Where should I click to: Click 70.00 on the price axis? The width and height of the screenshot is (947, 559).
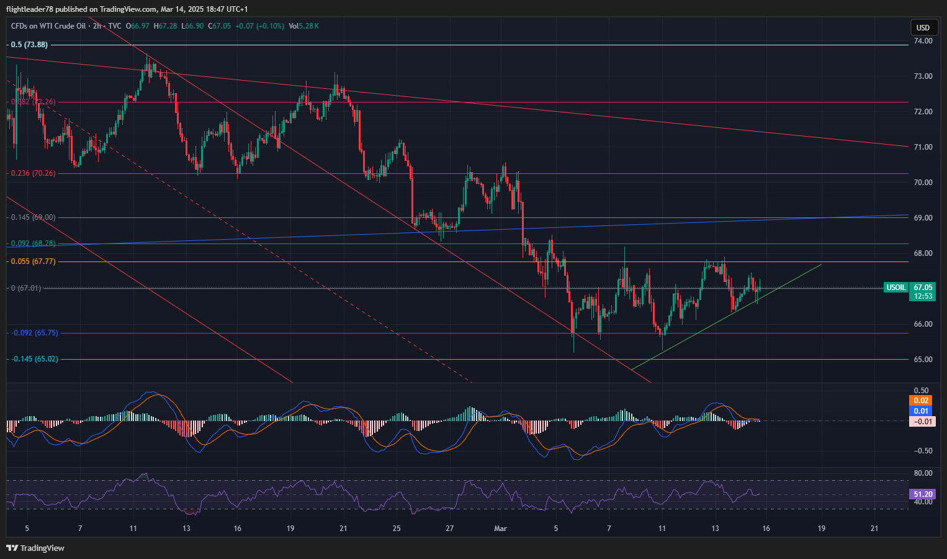(923, 183)
